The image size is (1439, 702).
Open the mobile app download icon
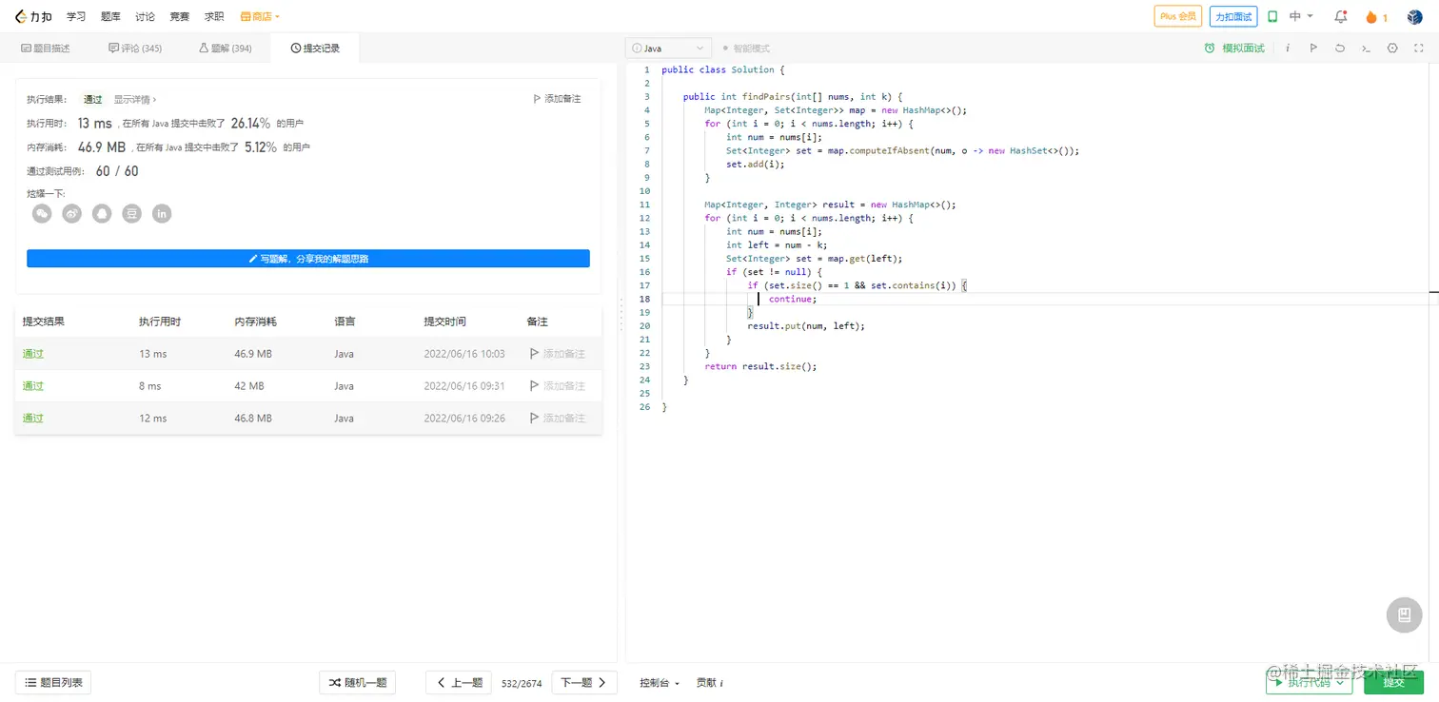point(1272,17)
